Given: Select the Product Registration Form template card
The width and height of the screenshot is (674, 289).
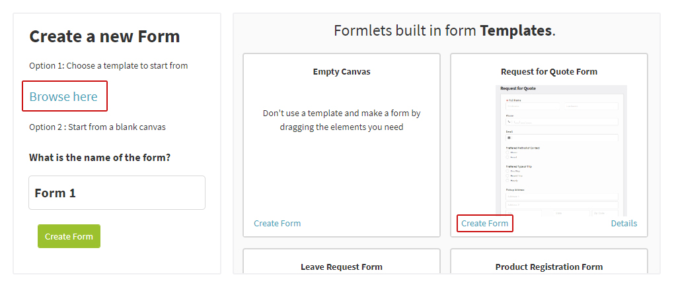Looking at the screenshot, I should click(x=549, y=261).
